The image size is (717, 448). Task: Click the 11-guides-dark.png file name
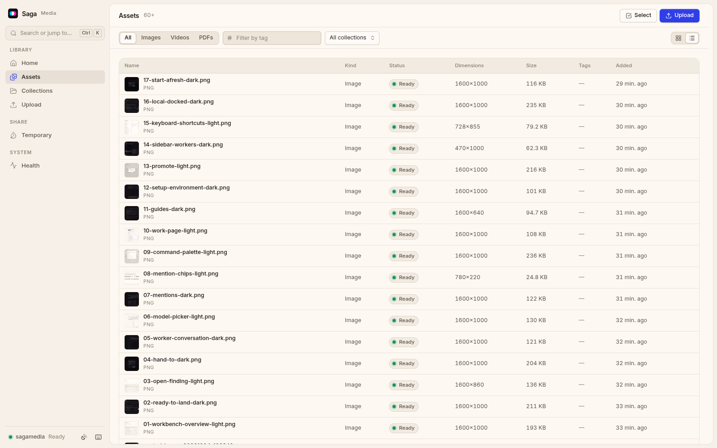169,209
